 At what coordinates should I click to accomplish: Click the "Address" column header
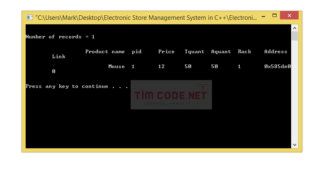coord(275,52)
